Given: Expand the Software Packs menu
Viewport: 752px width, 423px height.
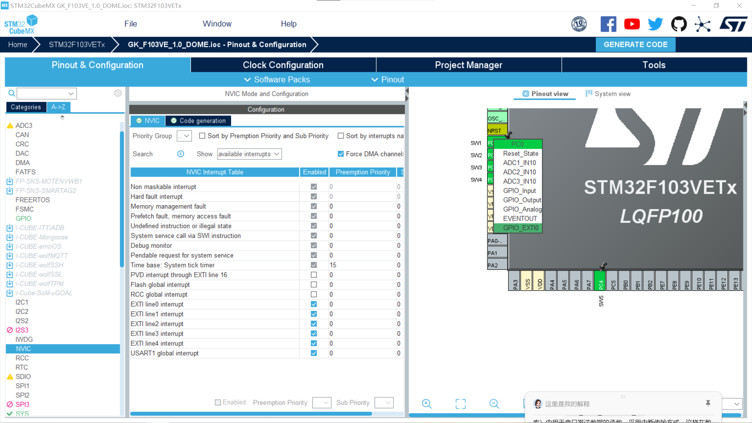Looking at the screenshot, I should point(277,80).
